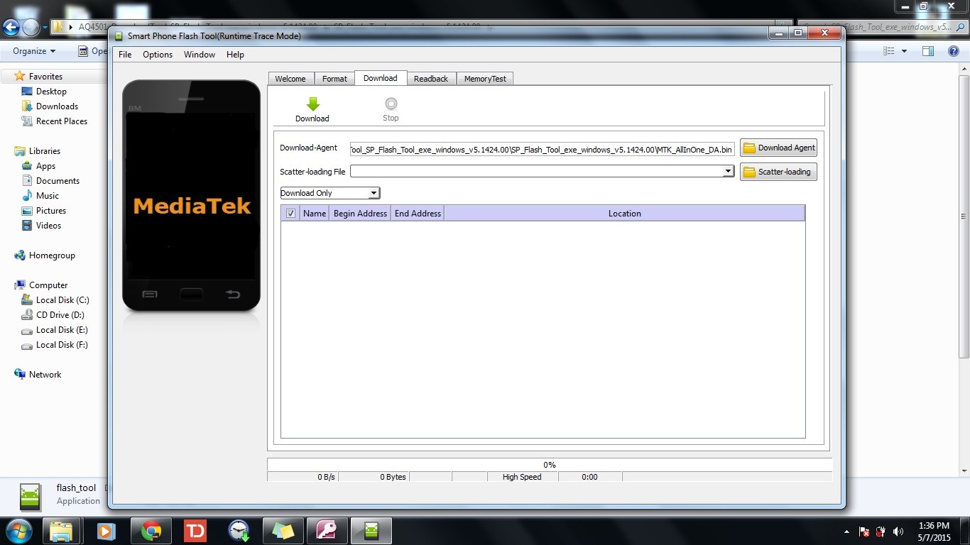Viewport: 970px width, 545px height.
Task: Open Favorites in Explorer sidebar
Action: [x=45, y=76]
